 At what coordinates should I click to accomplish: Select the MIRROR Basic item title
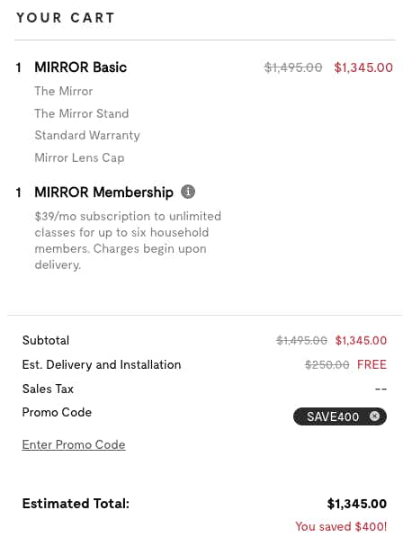pos(80,67)
